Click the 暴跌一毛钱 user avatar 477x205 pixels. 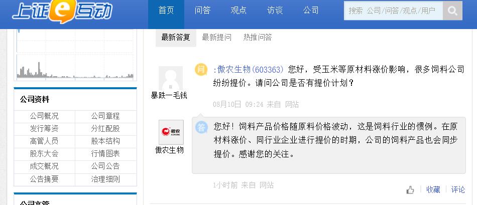coord(170,78)
